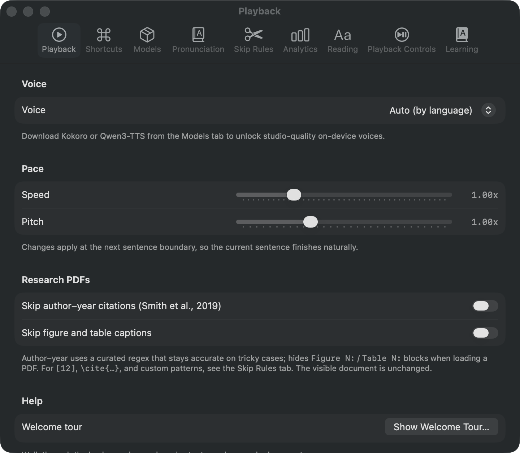Open the Learning book icon
520x453 pixels.
coord(462,35)
